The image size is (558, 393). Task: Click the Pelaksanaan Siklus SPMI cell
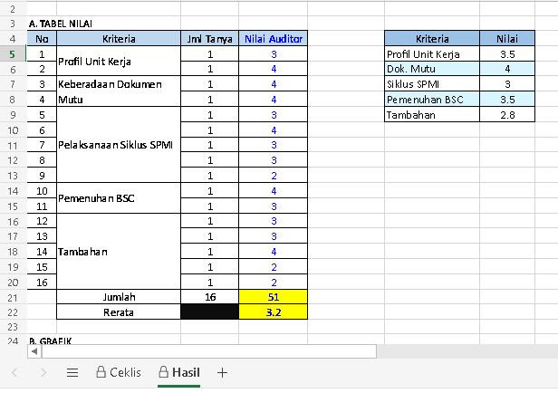click(x=117, y=145)
